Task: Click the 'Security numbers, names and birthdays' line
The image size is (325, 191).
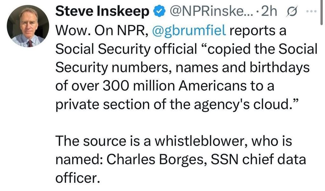Action: (x=182, y=67)
